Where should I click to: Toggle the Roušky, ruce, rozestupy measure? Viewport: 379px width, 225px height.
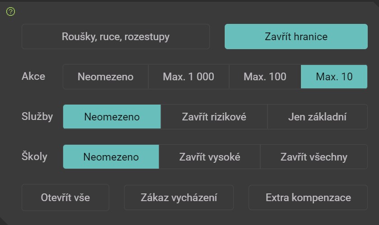tap(116, 37)
